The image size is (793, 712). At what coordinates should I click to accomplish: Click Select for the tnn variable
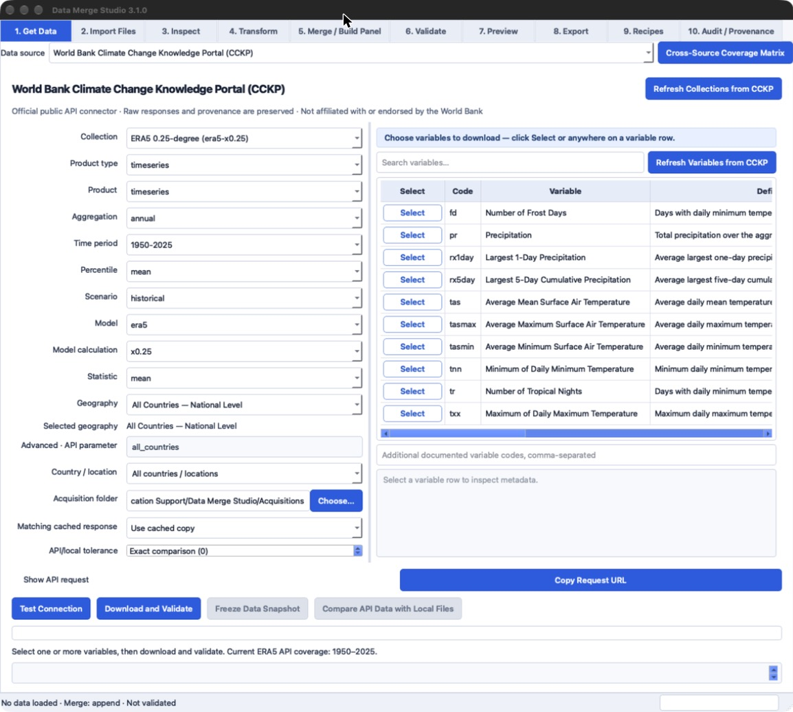(x=412, y=368)
